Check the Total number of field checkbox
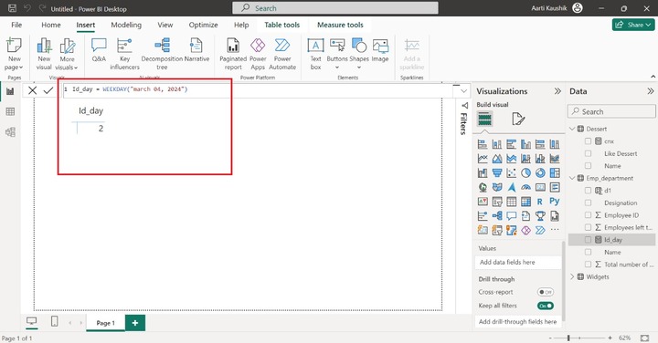Screen dimensions: 658x343 [x=588, y=265]
